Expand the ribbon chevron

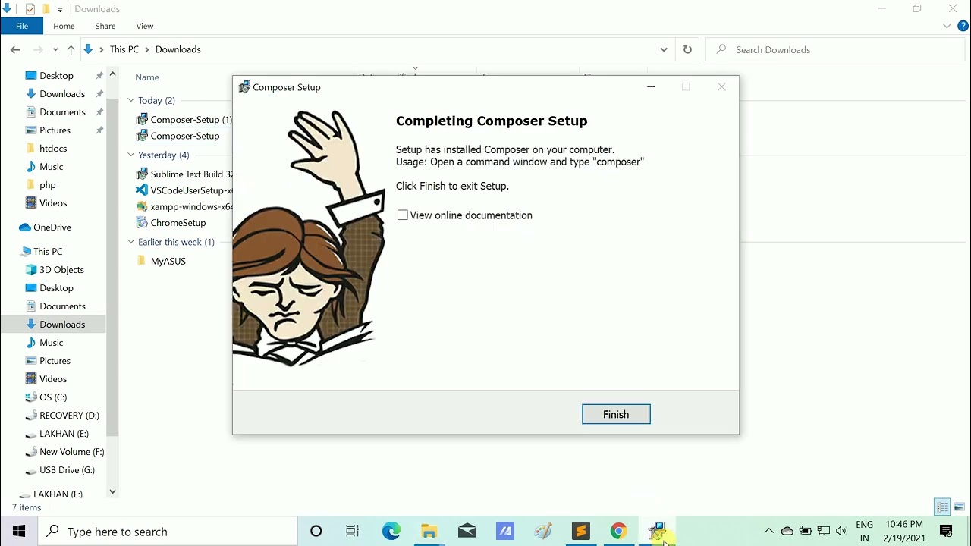point(947,26)
